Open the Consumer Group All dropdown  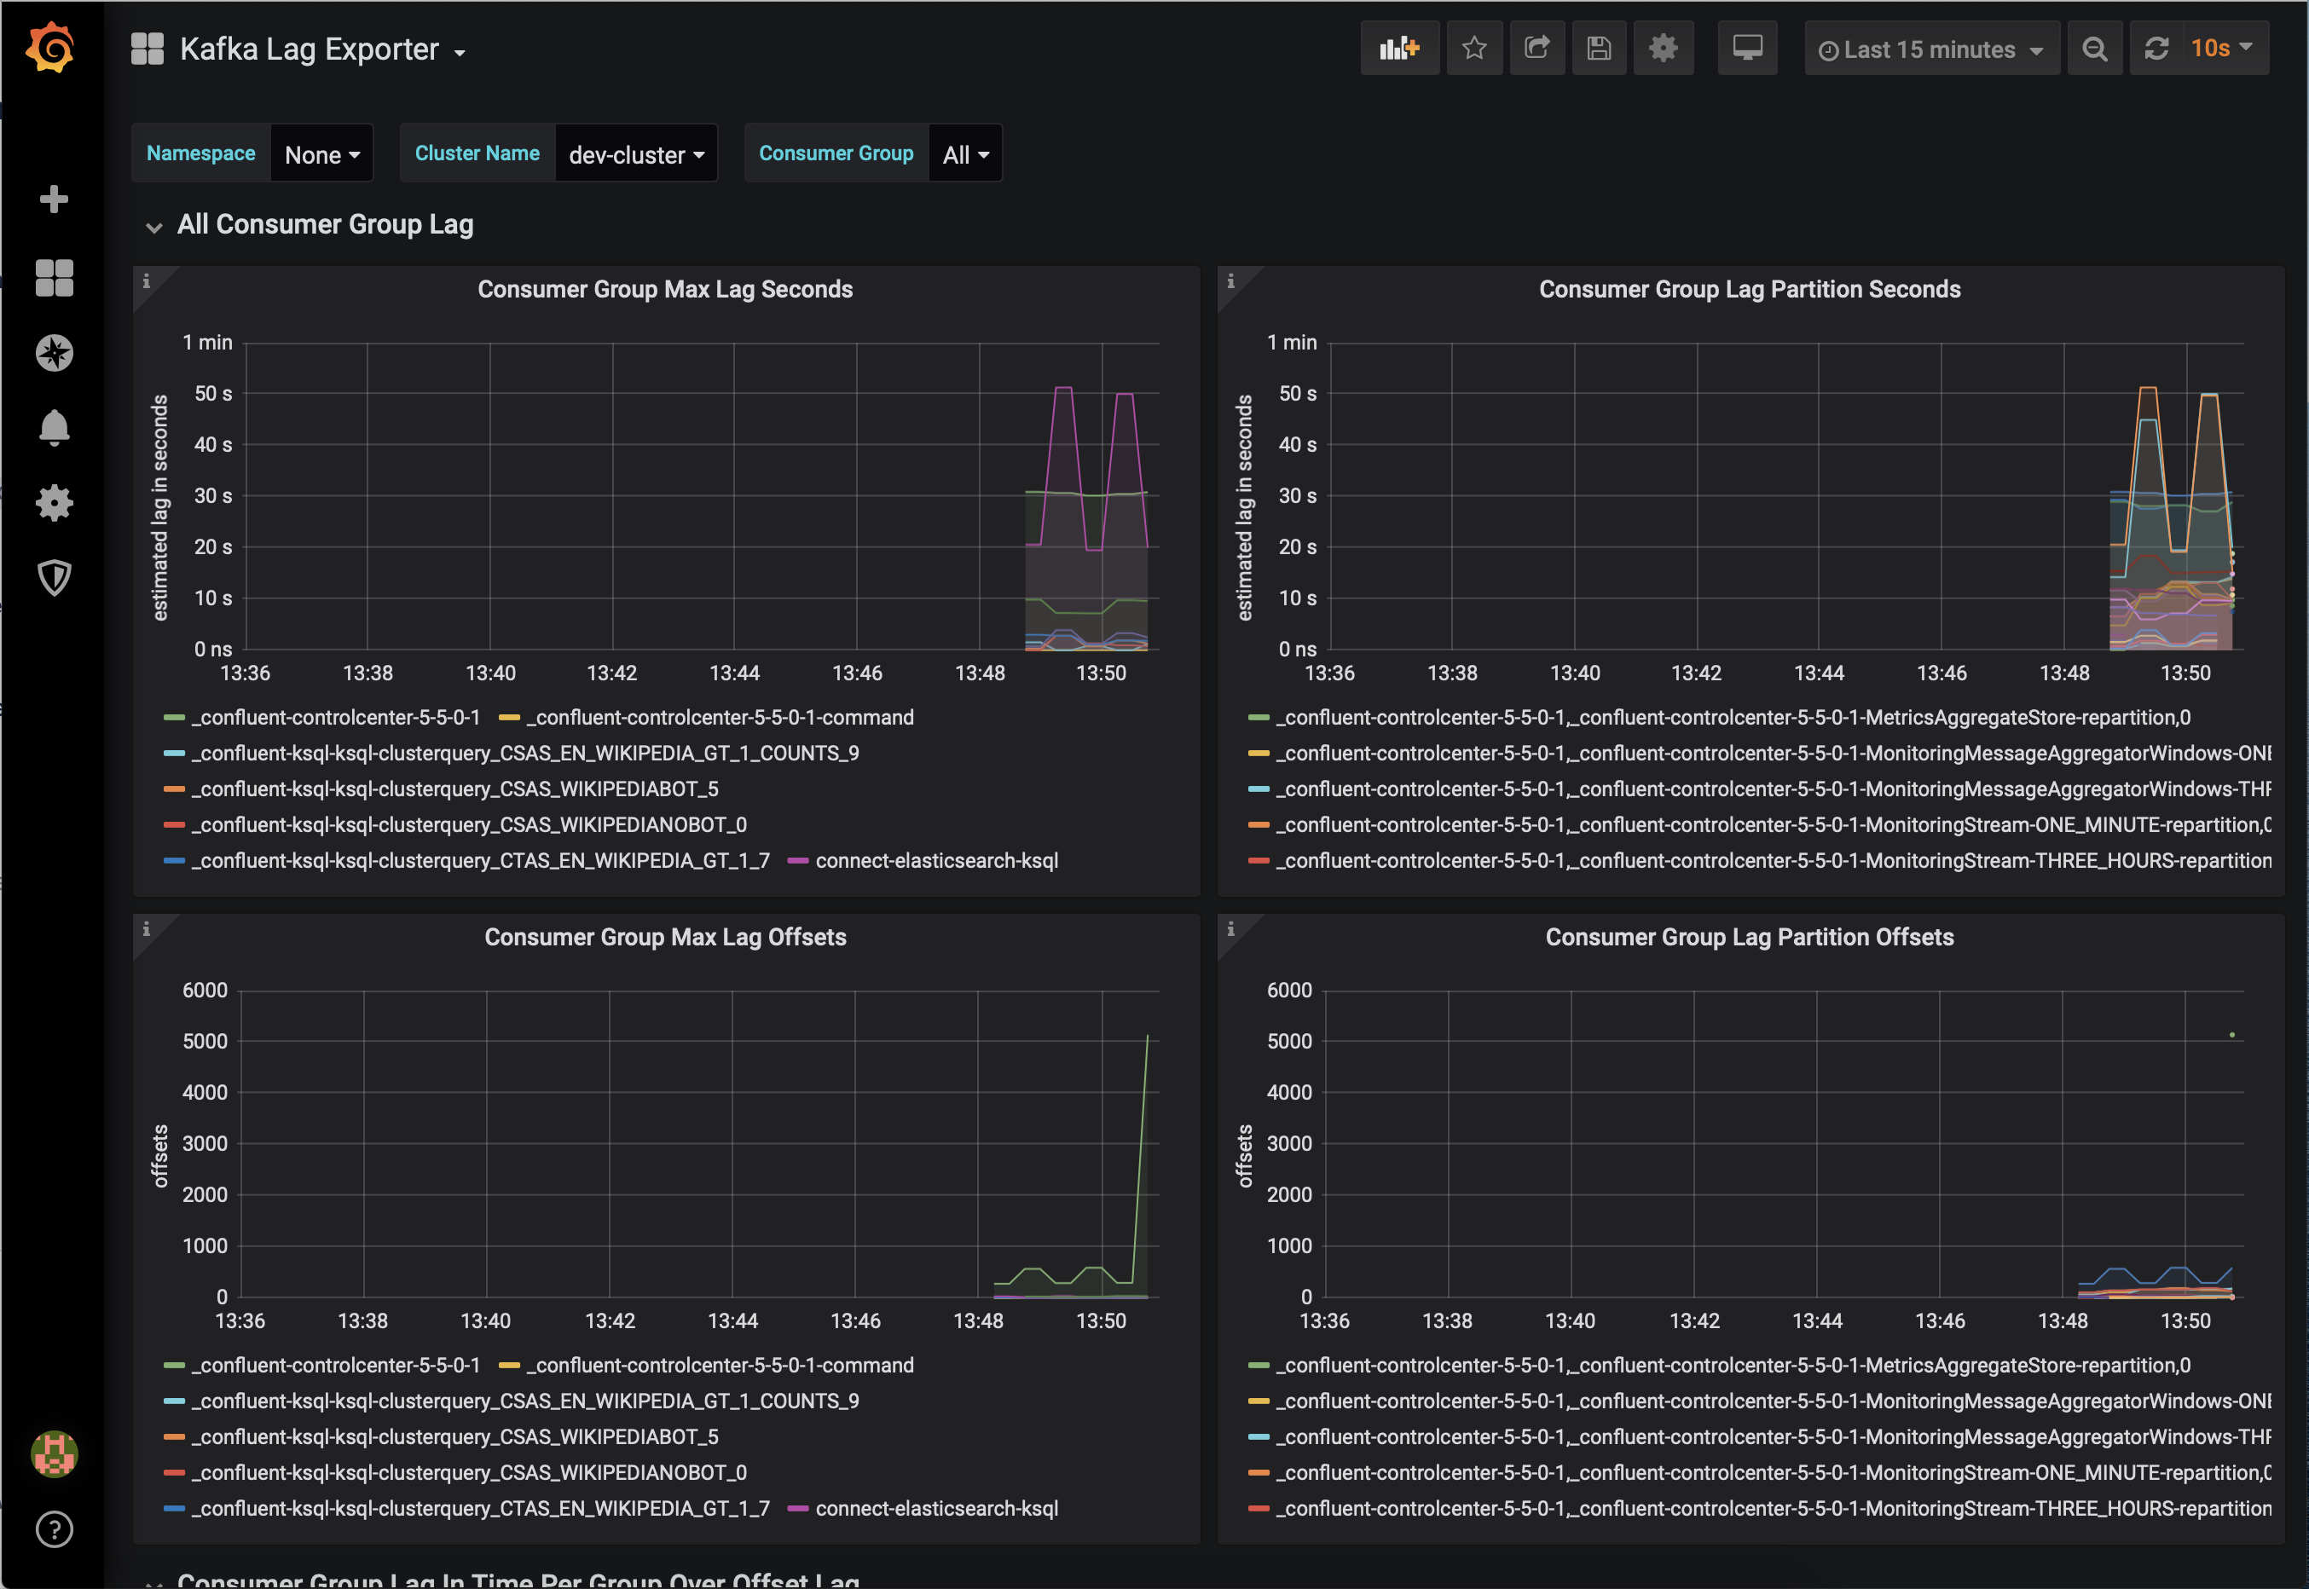coord(965,154)
